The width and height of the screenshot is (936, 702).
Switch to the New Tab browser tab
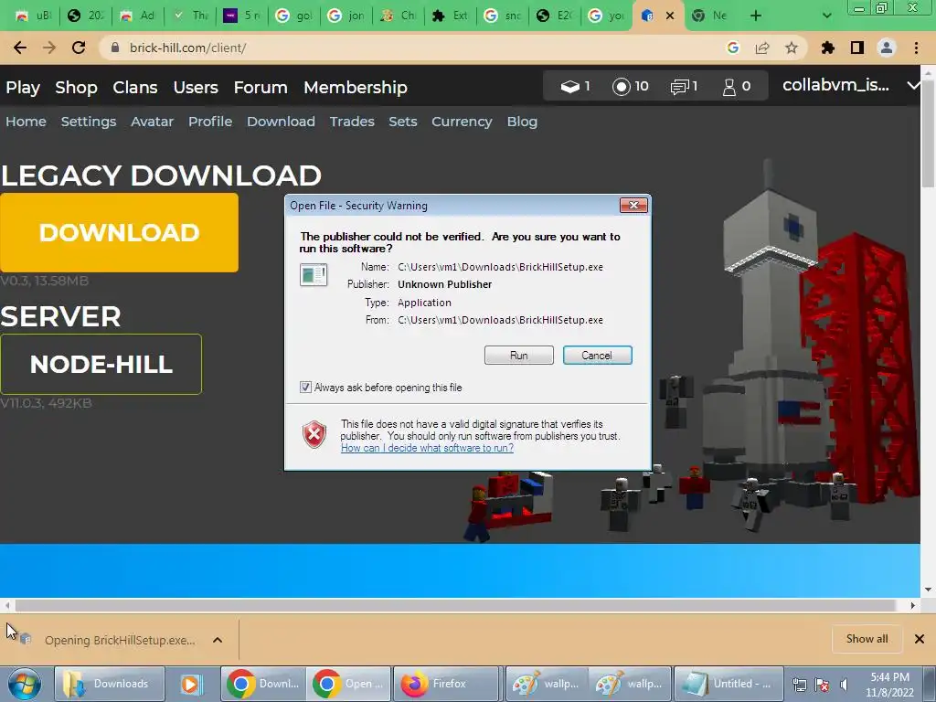click(x=711, y=16)
